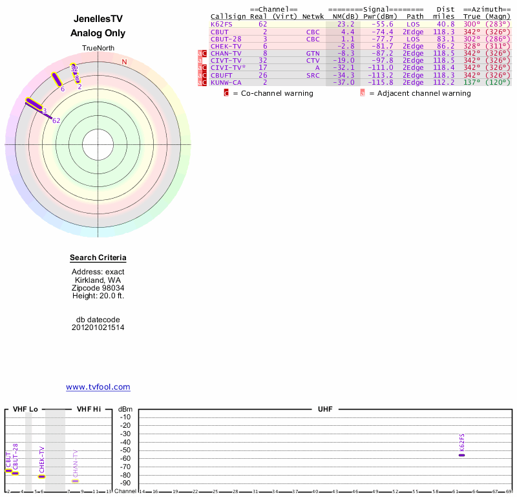Click the CHAN-TV marker in VHF Hi chart
The width and height of the screenshot is (517, 497).
pos(75,481)
